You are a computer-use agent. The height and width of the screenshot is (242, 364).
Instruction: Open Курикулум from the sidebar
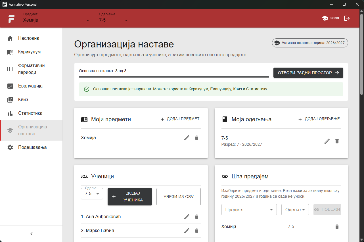click(x=32, y=52)
